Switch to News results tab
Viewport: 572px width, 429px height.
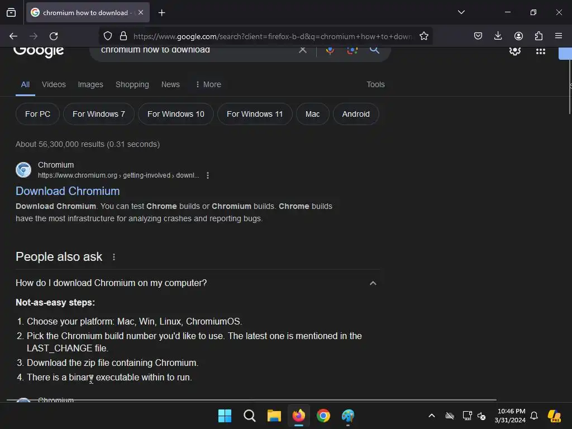tap(170, 85)
